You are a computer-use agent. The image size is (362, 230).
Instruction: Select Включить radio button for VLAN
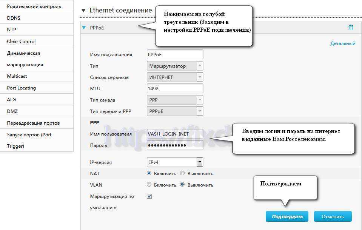pyautogui.click(x=149, y=185)
